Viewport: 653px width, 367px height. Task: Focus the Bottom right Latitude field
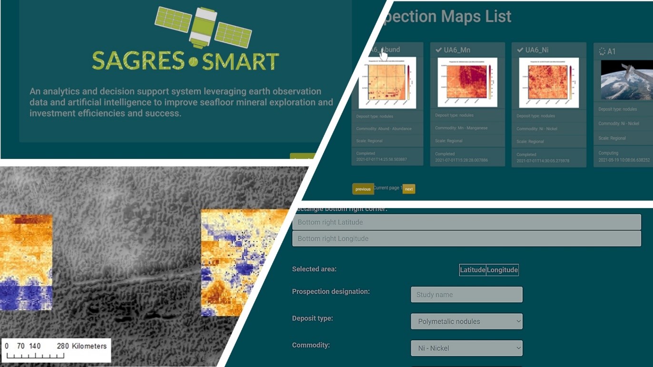pyautogui.click(x=466, y=222)
